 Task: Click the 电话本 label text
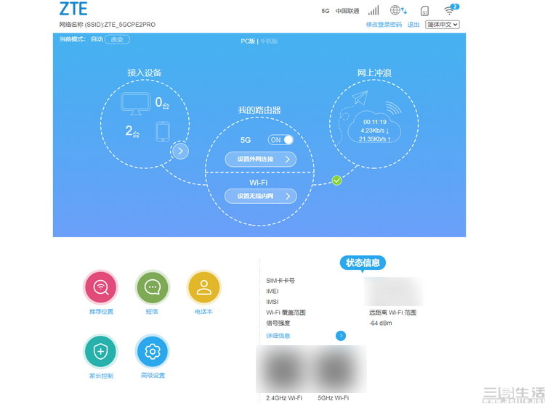(x=203, y=311)
